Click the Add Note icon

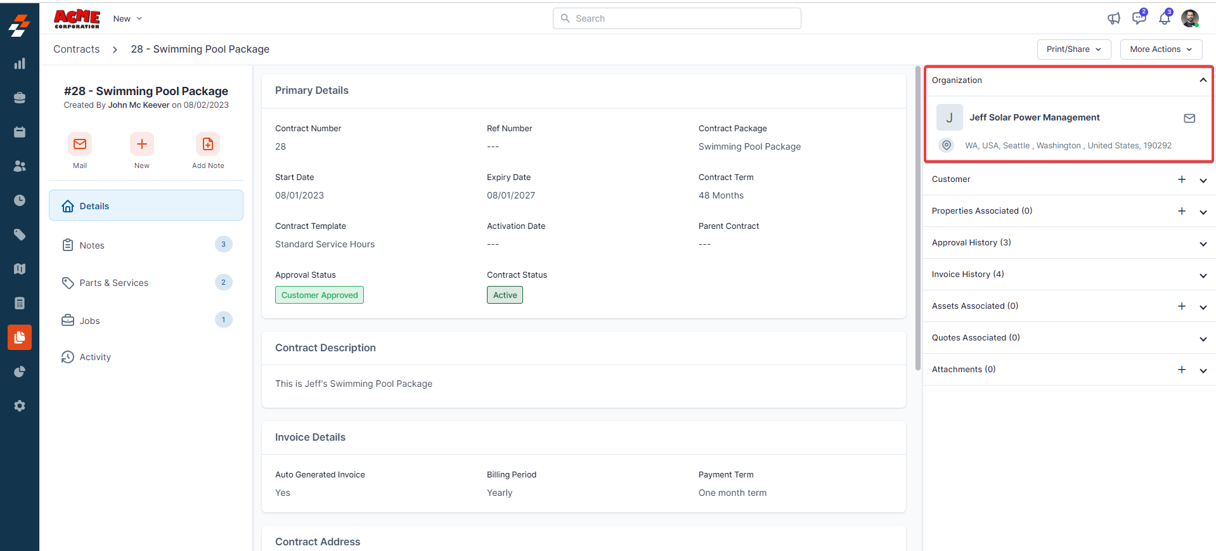[x=207, y=145]
